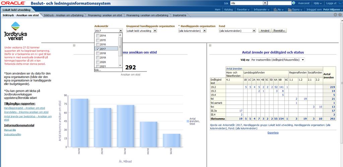Tick the 2019 checkbox
The height and width of the screenshot is (167, 343).
click(x=97, y=58)
